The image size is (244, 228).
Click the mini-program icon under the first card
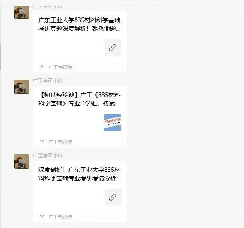pyautogui.click(x=42, y=67)
